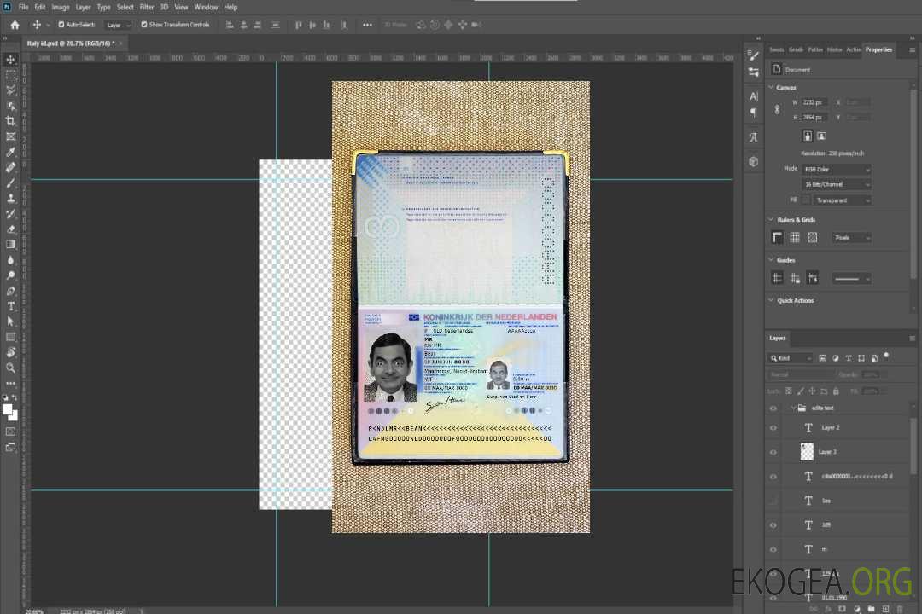Viewport: 922px width, 614px height.
Task: Hide the 'edita text' group via eye icon
Action: [x=773, y=408]
